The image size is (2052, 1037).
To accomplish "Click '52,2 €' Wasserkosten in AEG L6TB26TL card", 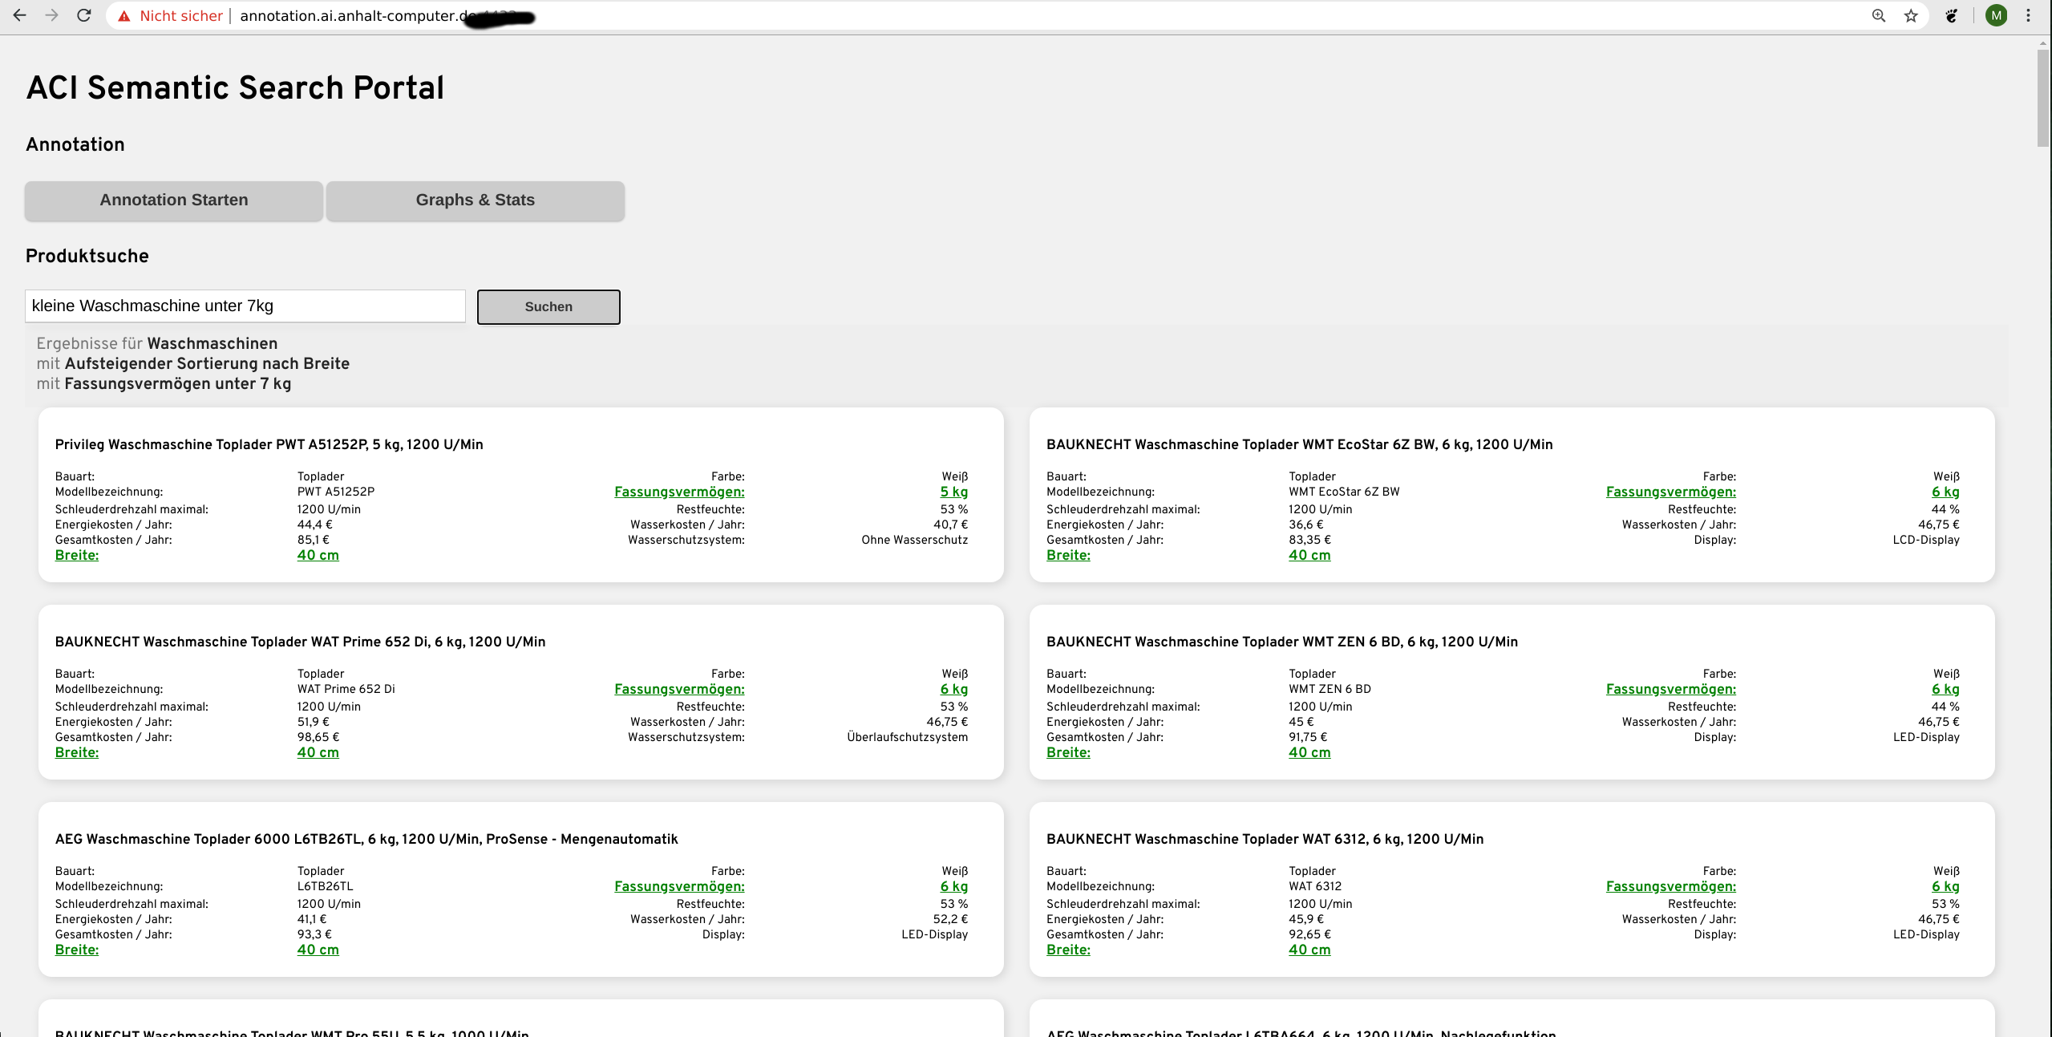I will pyautogui.click(x=950, y=920).
